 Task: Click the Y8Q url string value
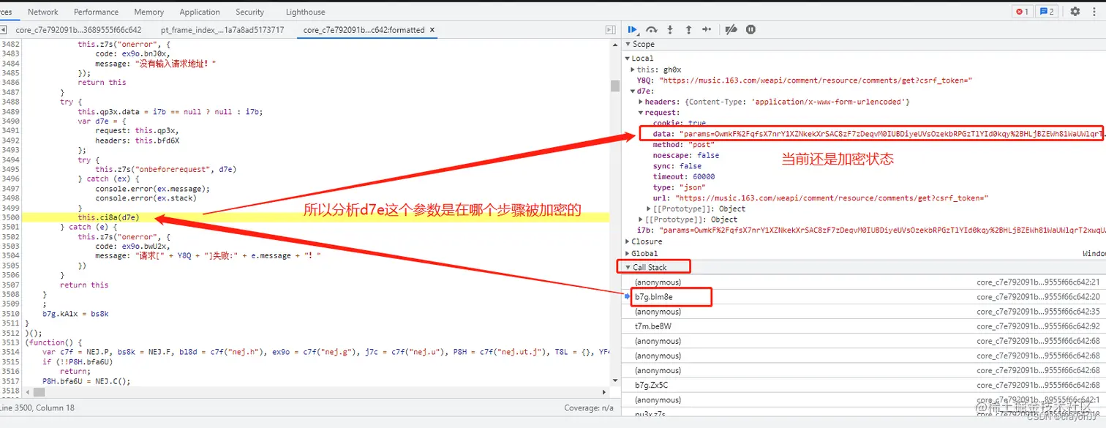815,80
